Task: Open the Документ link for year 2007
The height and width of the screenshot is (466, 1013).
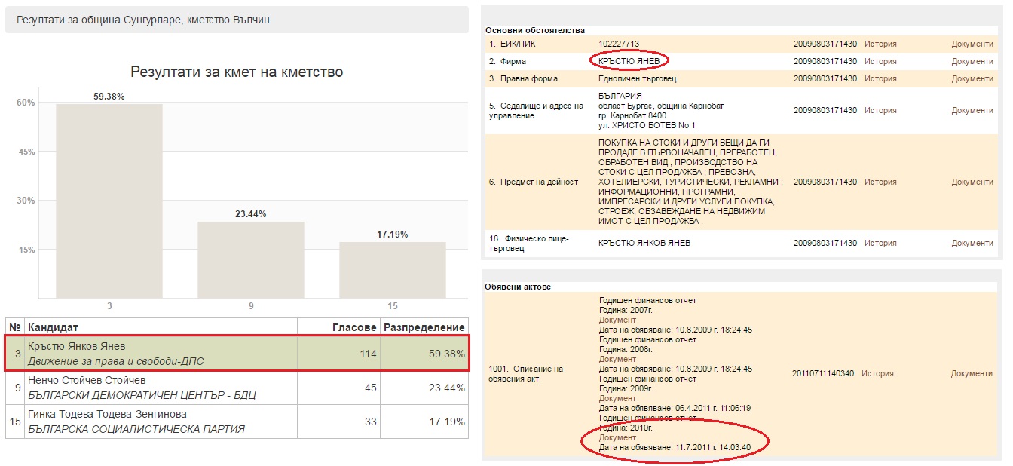Action: 617,320
